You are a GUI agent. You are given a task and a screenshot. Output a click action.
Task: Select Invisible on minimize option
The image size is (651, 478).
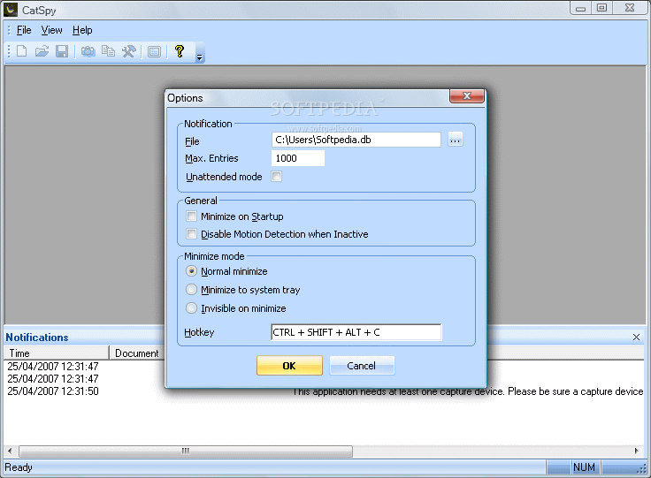191,308
